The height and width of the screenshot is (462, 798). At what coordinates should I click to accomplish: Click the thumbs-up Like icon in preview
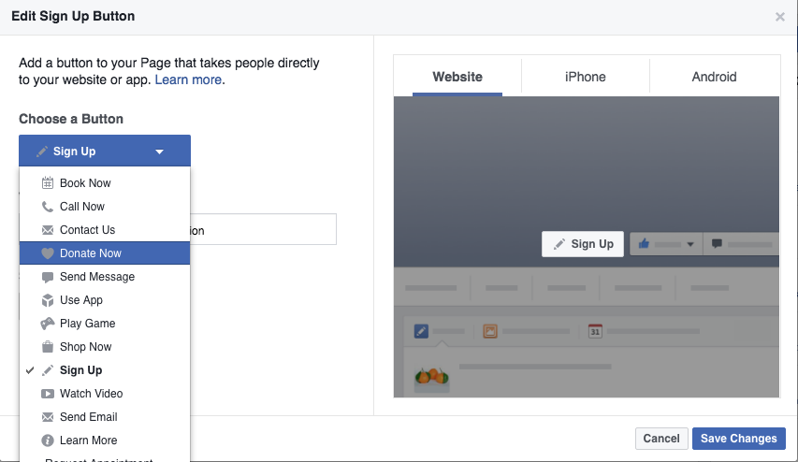click(644, 244)
